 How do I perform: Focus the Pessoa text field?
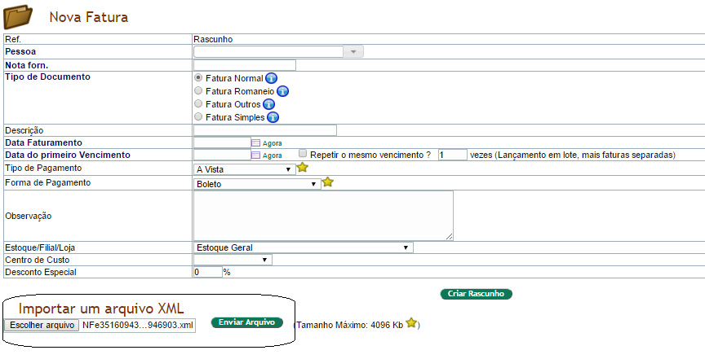268,51
